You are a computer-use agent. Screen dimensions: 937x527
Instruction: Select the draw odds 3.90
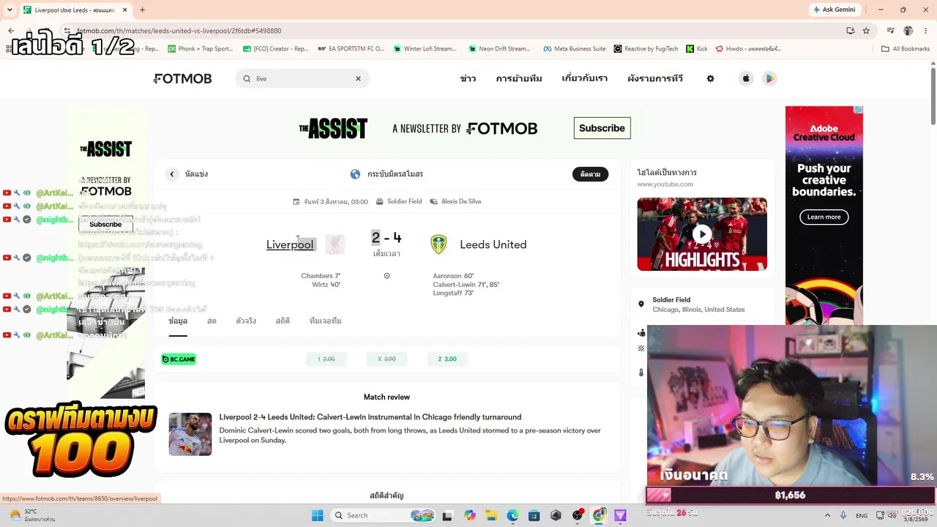[x=387, y=359]
